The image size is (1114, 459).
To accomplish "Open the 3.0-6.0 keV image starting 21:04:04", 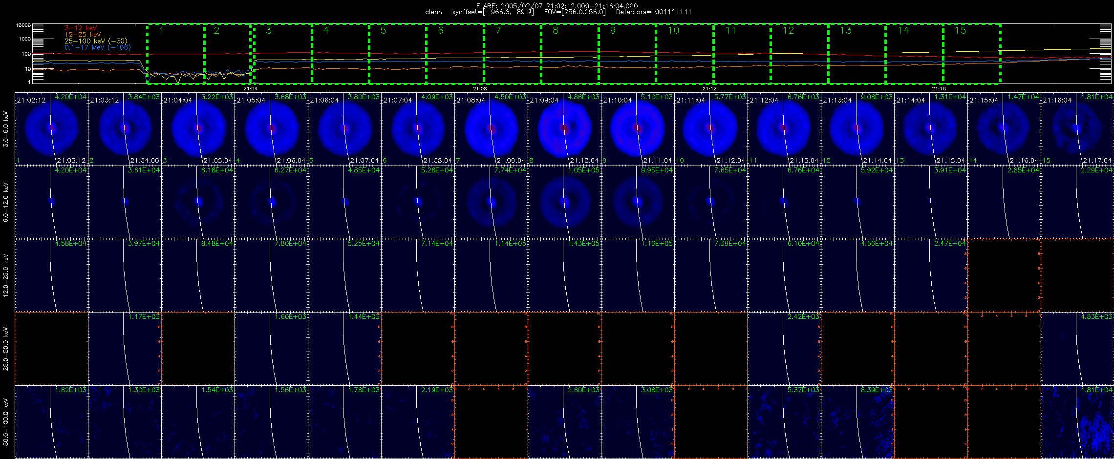I will tap(198, 129).
